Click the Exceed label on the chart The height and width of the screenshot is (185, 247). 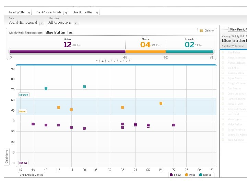click(x=24, y=95)
